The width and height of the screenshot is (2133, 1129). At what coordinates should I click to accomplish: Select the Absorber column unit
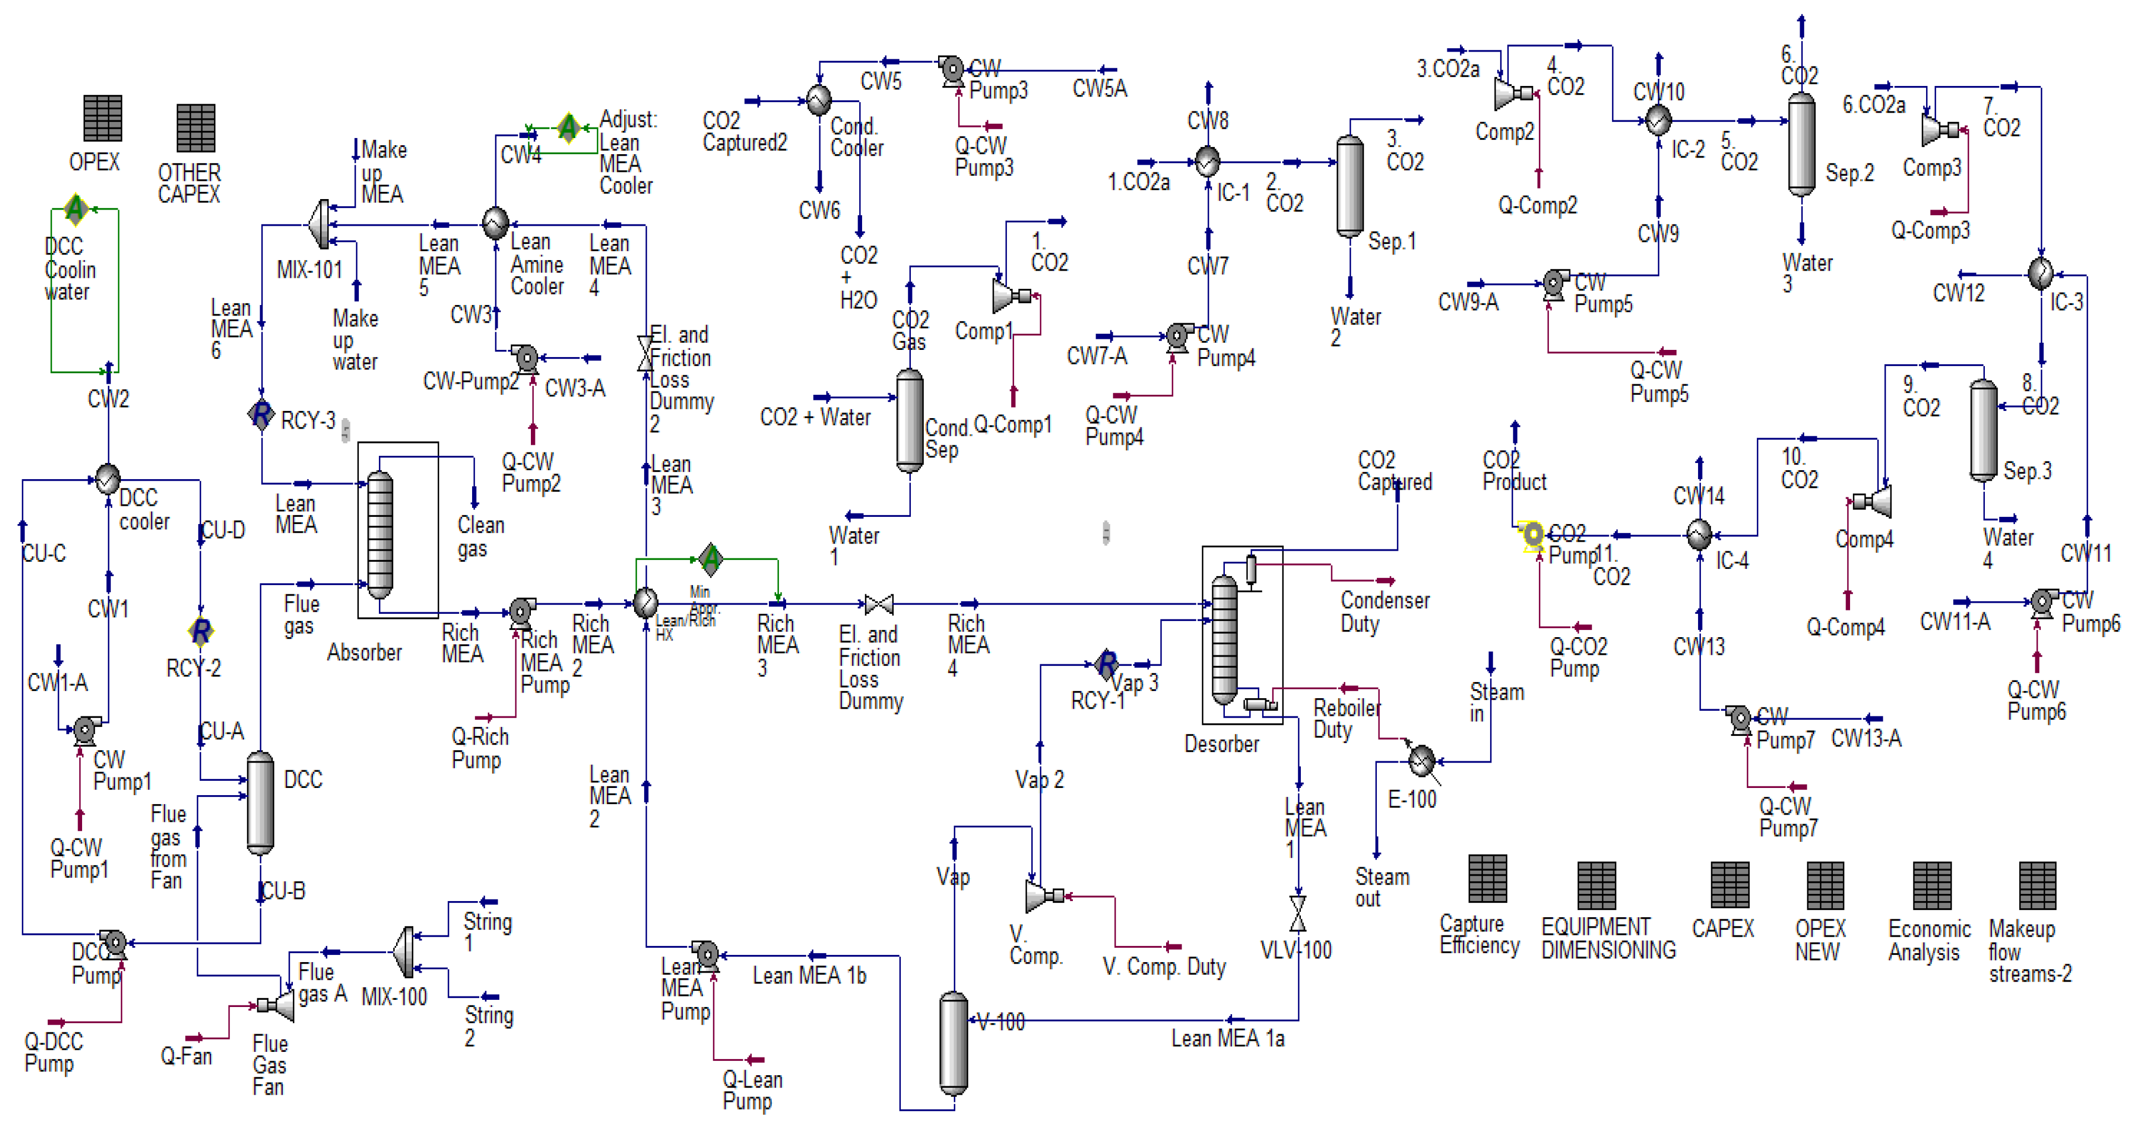(380, 534)
